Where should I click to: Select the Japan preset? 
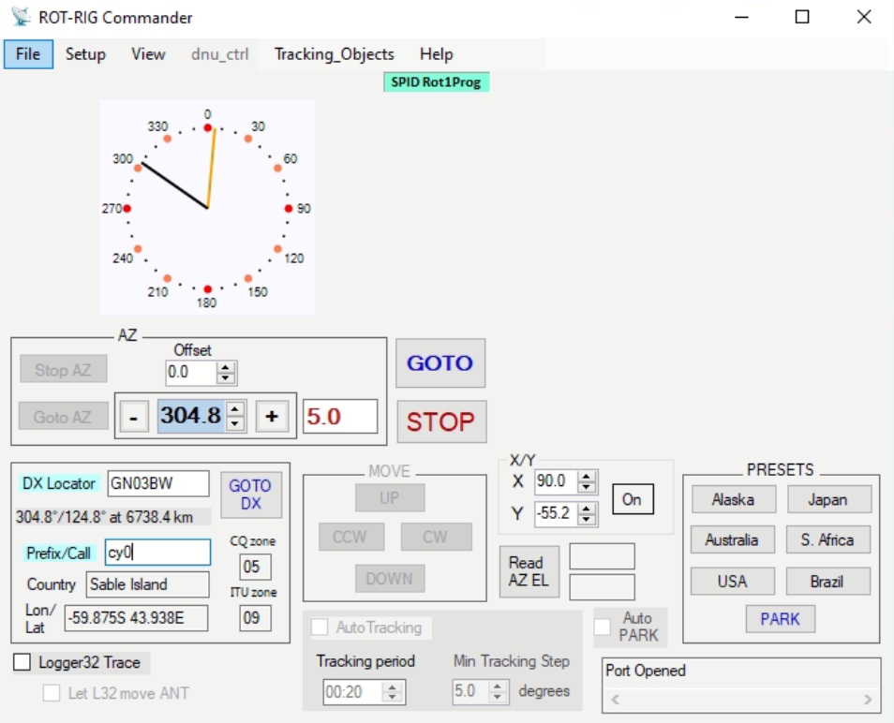pos(828,500)
